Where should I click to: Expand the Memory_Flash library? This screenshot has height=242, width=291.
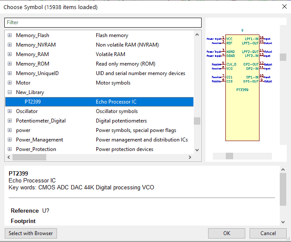pyautogui.click(x=9, y=35)
